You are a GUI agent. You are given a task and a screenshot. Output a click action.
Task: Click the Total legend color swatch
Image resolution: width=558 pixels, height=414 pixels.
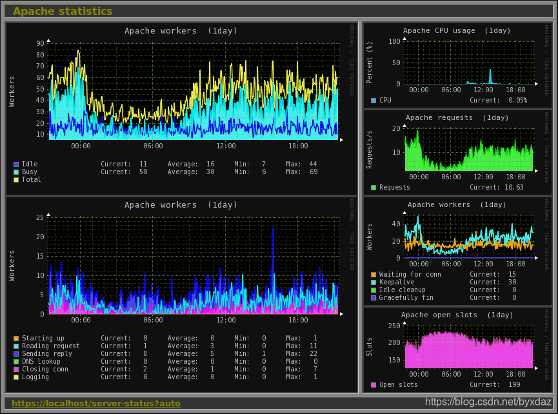pos(16,180)
